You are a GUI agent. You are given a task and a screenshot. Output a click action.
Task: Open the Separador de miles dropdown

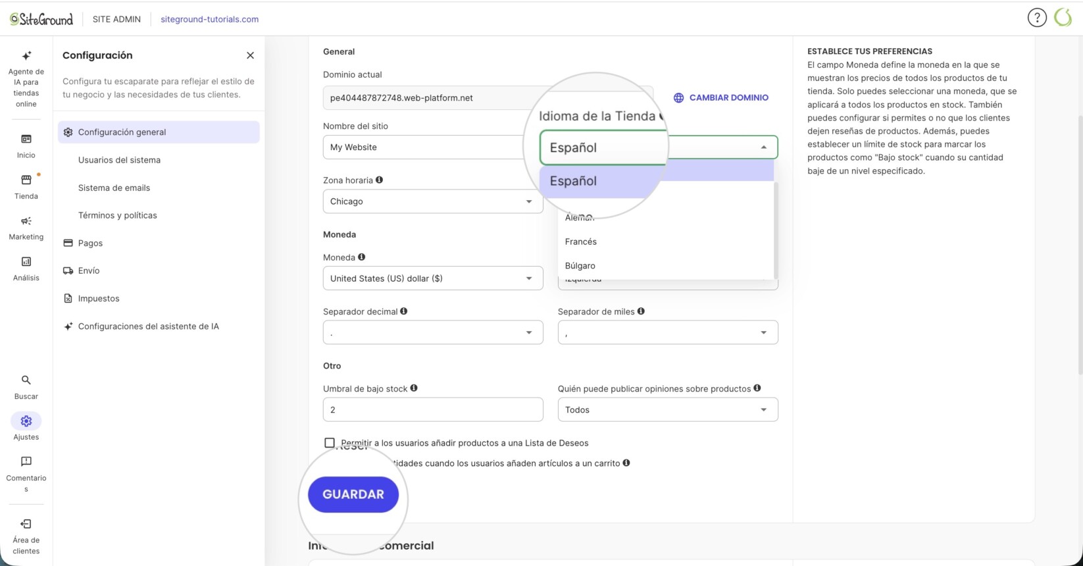[668, 332]
